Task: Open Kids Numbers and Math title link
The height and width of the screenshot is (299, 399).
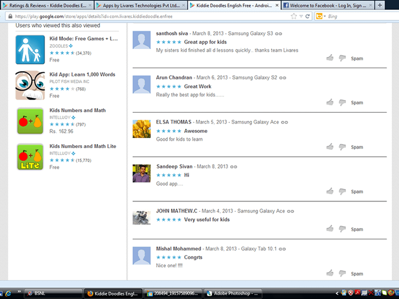Action: 78,110
